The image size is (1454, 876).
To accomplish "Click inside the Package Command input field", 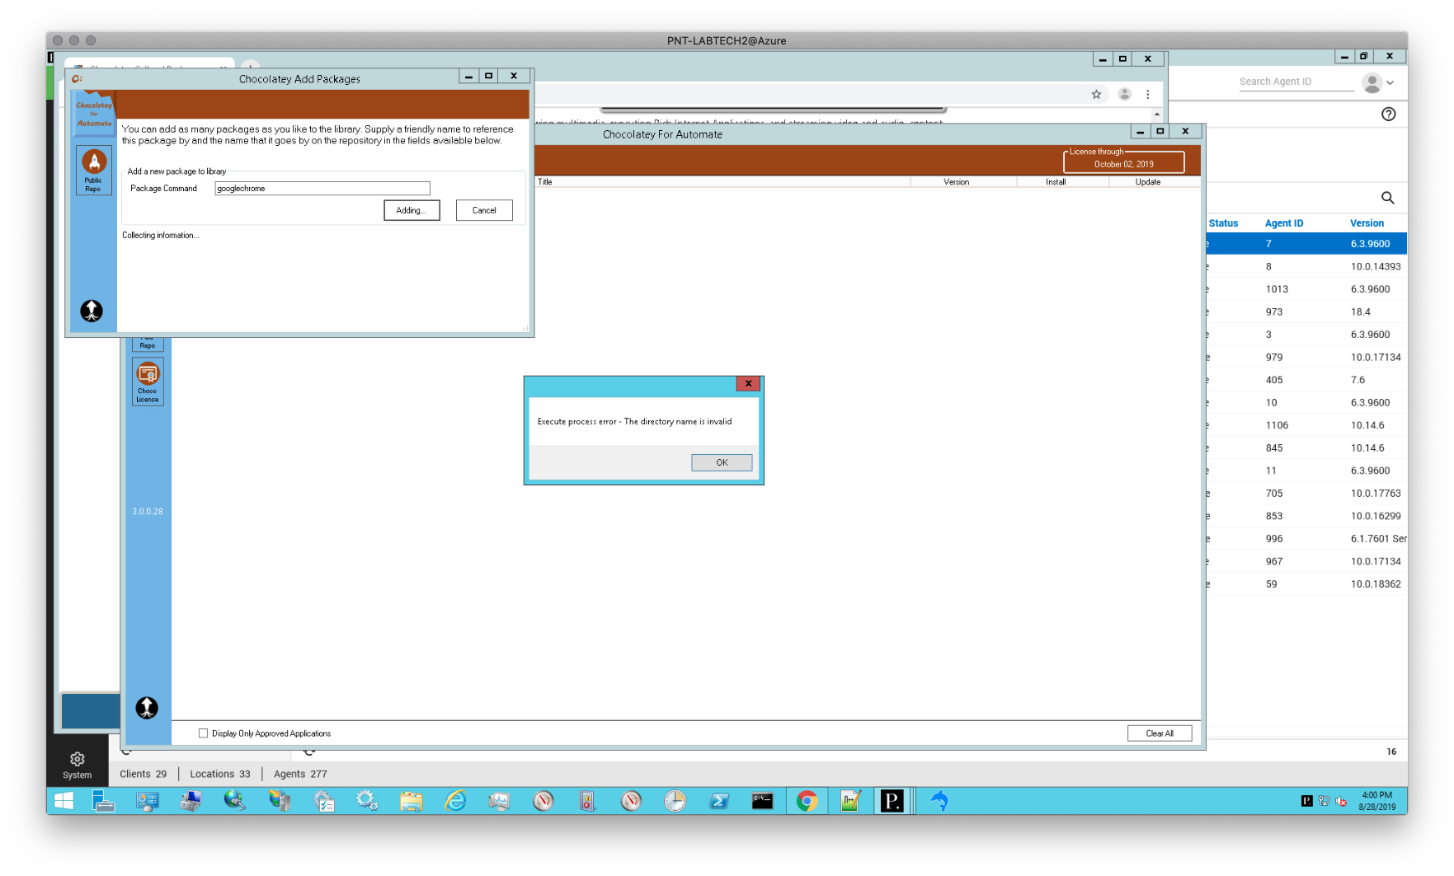I will coord(322,188).
